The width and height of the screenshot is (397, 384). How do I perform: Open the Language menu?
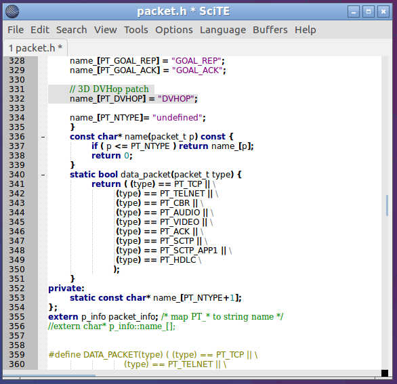223,30
